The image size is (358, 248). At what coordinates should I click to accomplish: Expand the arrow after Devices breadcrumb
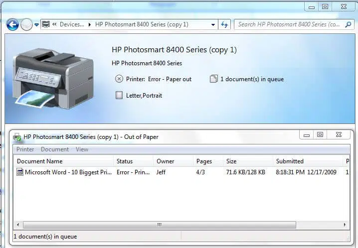click(x=90, y=24)
